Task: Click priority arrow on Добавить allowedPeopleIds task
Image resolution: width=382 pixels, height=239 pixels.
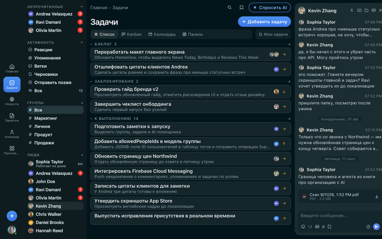Action: point(284,144)
